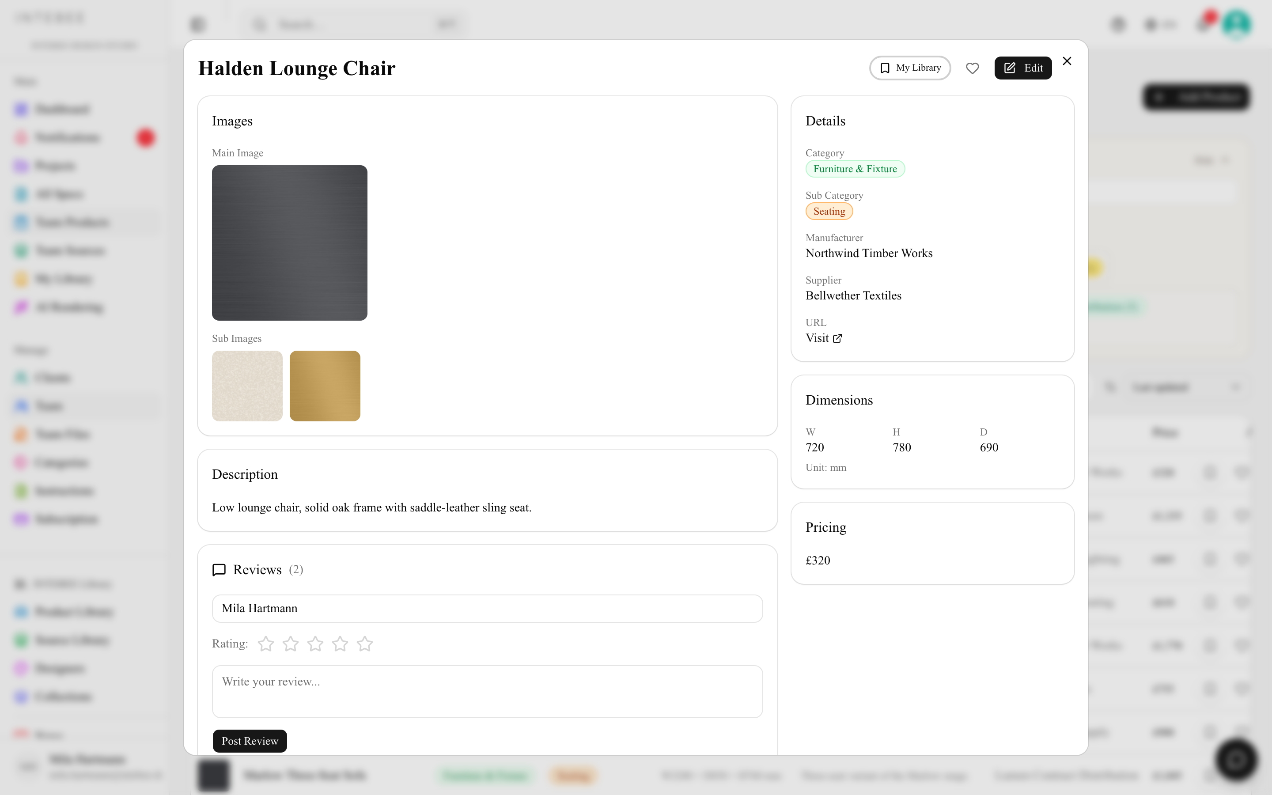
Task: Select the gold brass sub image swatch
Action: coord(325,386)
